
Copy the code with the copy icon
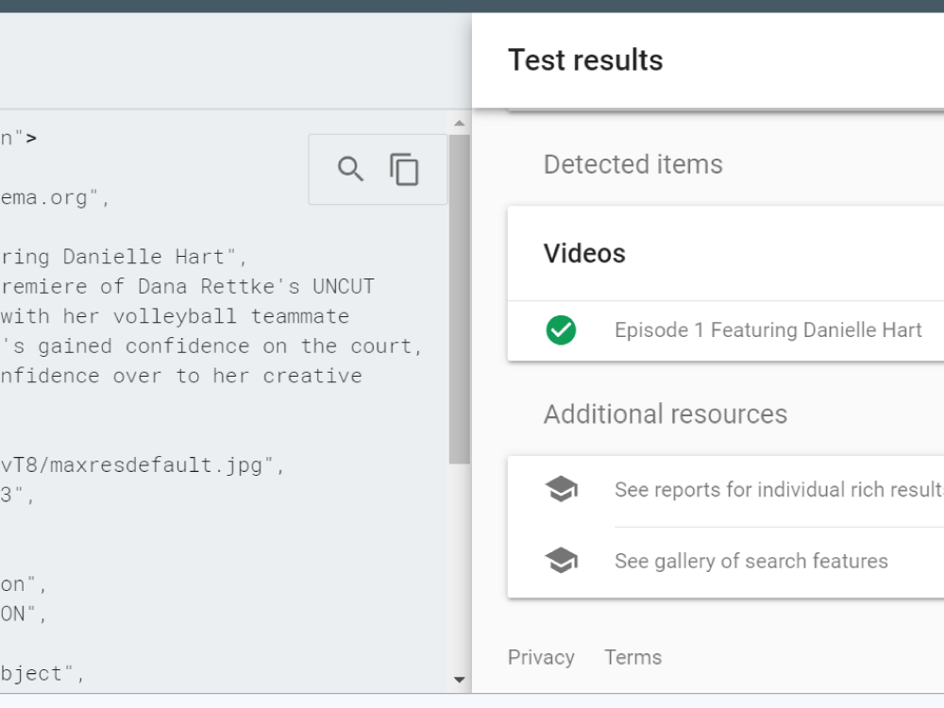pyautogui.click(x=404, y=169)
